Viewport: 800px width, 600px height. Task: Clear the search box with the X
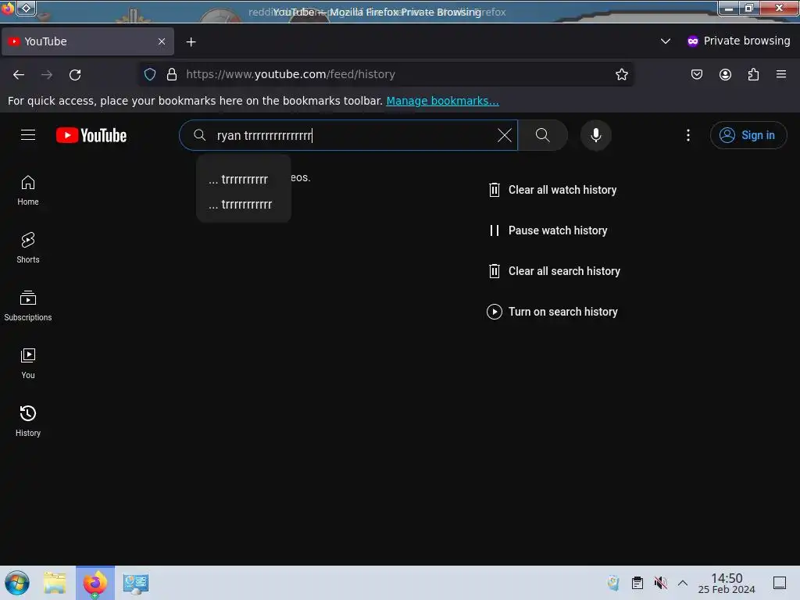pyautogui.click(x=504, y=135)
